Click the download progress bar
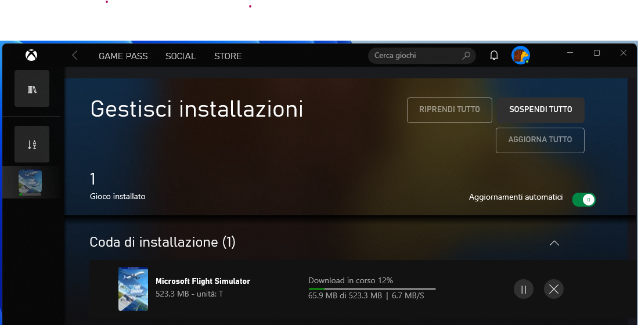 pos(372,289)
